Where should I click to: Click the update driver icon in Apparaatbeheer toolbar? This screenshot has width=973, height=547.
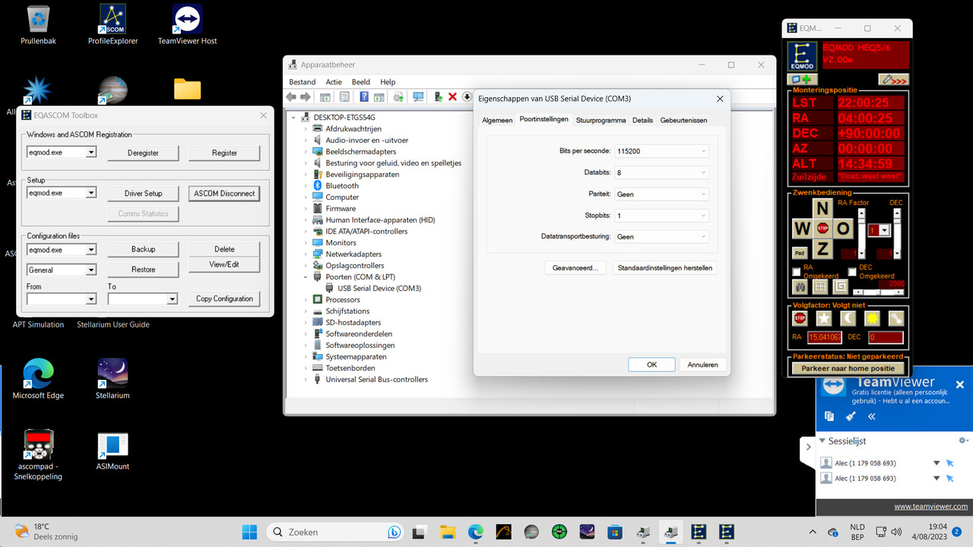coord(439,96)
